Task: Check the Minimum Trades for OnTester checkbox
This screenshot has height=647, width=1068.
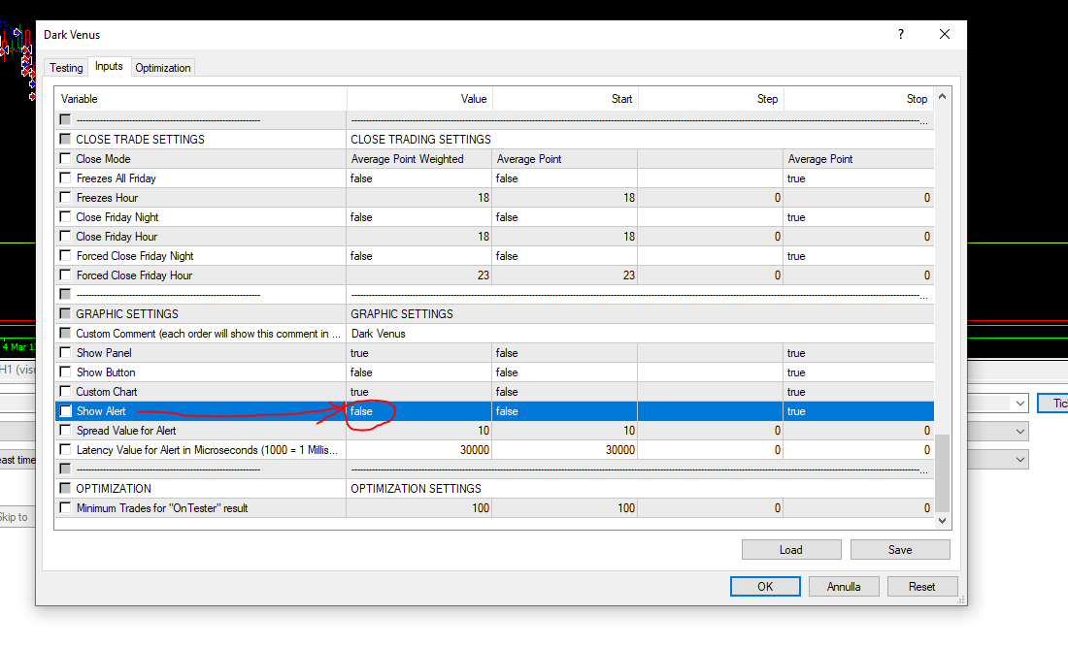Action: [65, 507]
